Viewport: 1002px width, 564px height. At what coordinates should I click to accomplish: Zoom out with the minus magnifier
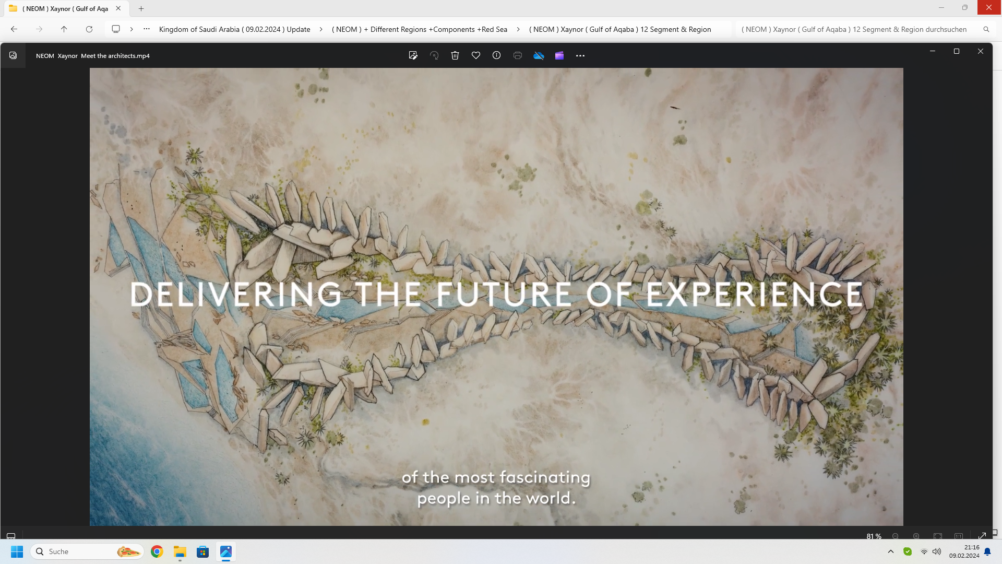[896, 536]
